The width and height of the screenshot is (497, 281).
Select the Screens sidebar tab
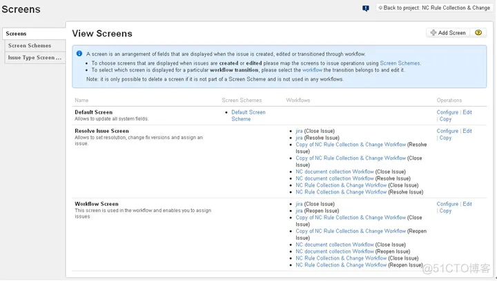pos(34,34)
